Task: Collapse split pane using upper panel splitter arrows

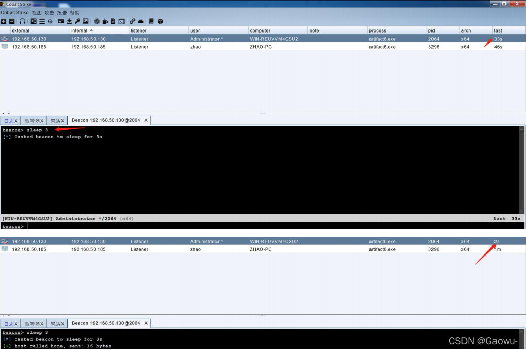Action: point(6,114)
